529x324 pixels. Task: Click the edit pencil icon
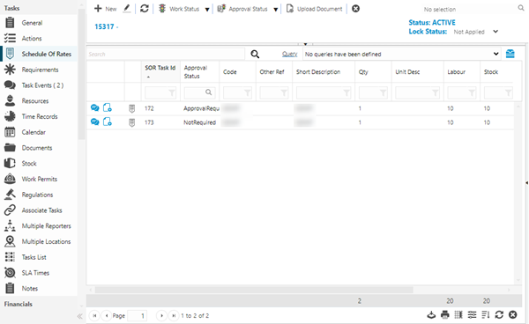click(127, 9)
